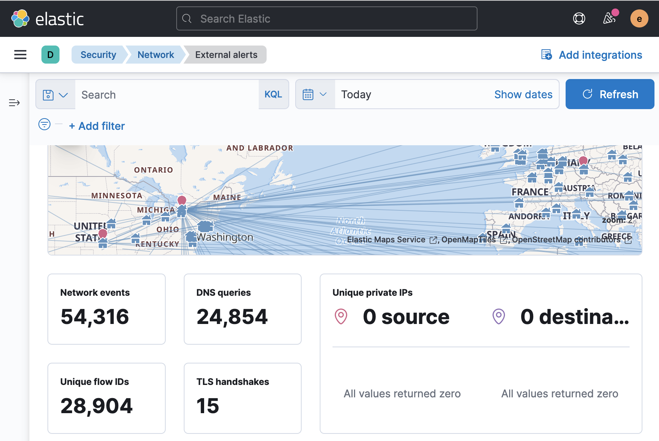Click the '0 destina...' value

pos(575,316)
